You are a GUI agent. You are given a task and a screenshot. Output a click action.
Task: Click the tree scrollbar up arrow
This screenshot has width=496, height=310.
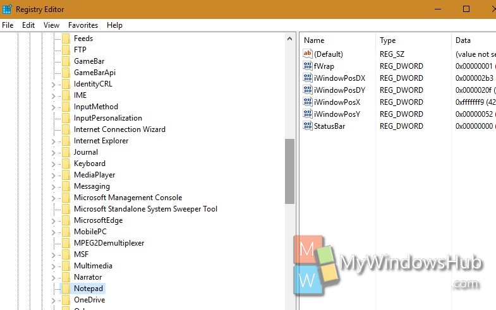pos(289,39)
